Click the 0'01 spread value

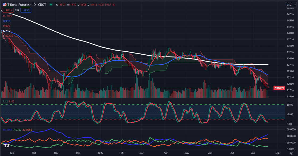point(17,10)
